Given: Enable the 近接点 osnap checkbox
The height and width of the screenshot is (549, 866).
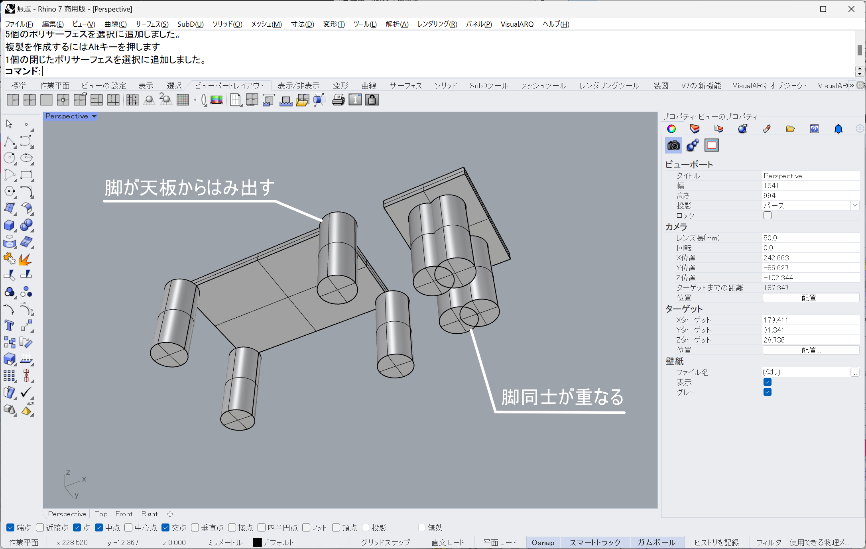Looking at the screenshot, I should (x=40, y=527).
